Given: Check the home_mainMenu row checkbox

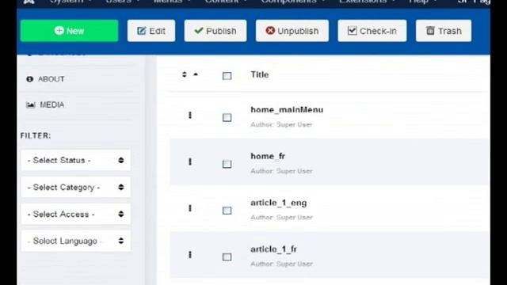Looking at the screenshot, I should click(x=227, y=117).
